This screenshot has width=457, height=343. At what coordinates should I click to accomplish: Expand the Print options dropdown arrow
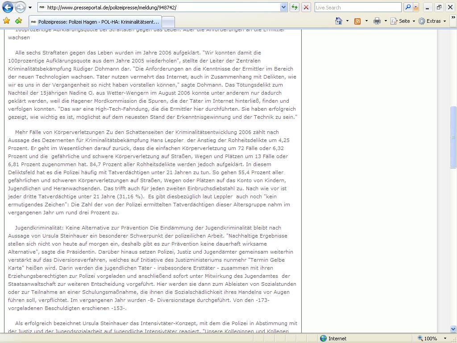(x=386, y=21)
